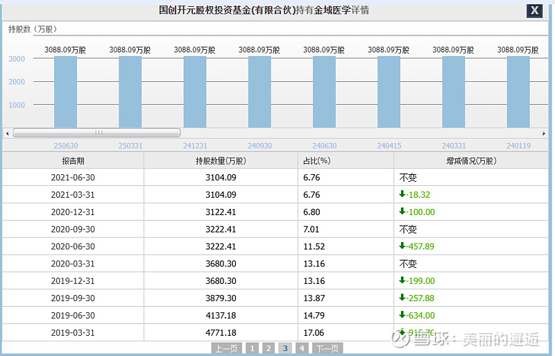Click the 报告期 column header
This screenshot has height=356, width=555.
click(x=73, y=160)
